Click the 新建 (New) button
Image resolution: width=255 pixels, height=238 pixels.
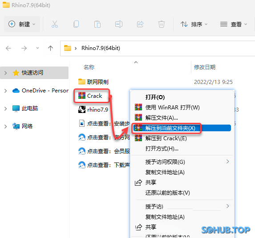point(22,24)
